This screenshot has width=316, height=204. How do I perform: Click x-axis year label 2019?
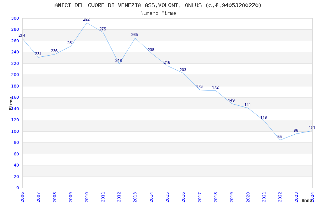pos(232,197)
